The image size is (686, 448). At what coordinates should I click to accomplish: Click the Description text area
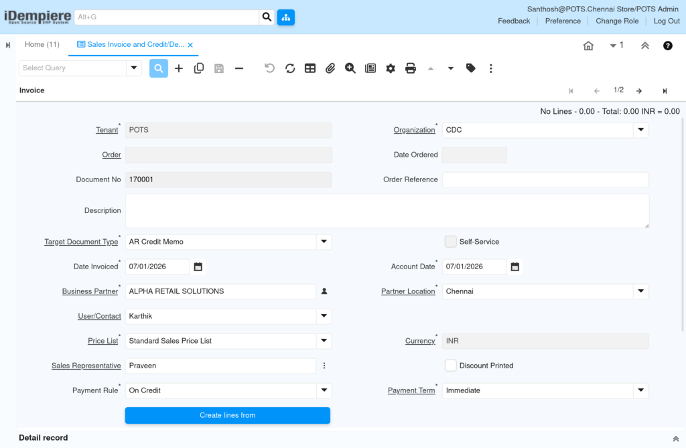coord(387,211)
